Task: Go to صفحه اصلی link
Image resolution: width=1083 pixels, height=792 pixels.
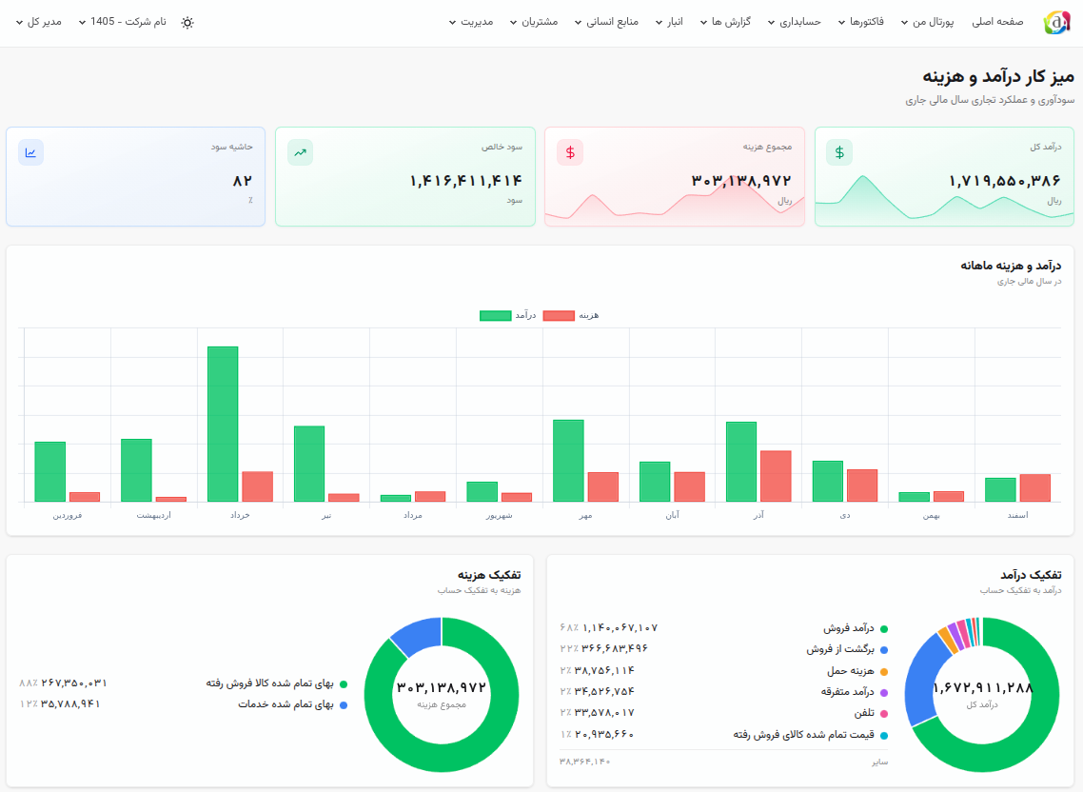Action: click(x=997, y=22)
